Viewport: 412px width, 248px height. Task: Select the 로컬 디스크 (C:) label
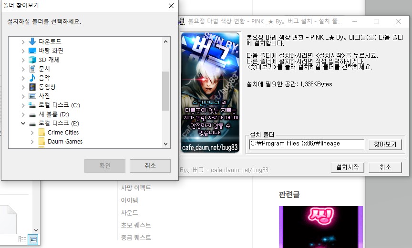point(59,105)
